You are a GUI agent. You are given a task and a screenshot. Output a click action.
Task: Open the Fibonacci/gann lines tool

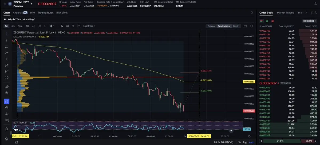(x=6, y=47)
